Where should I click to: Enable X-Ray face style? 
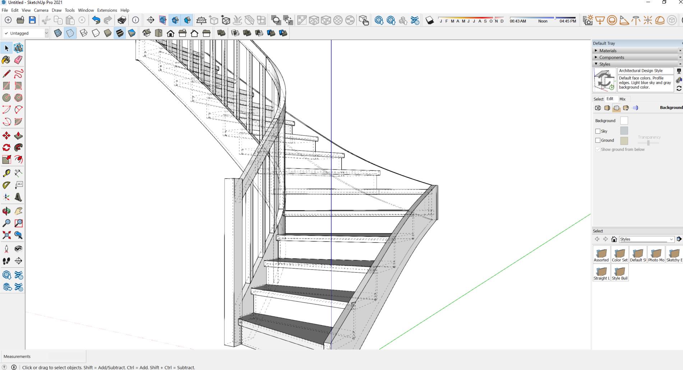click(58, 33)
